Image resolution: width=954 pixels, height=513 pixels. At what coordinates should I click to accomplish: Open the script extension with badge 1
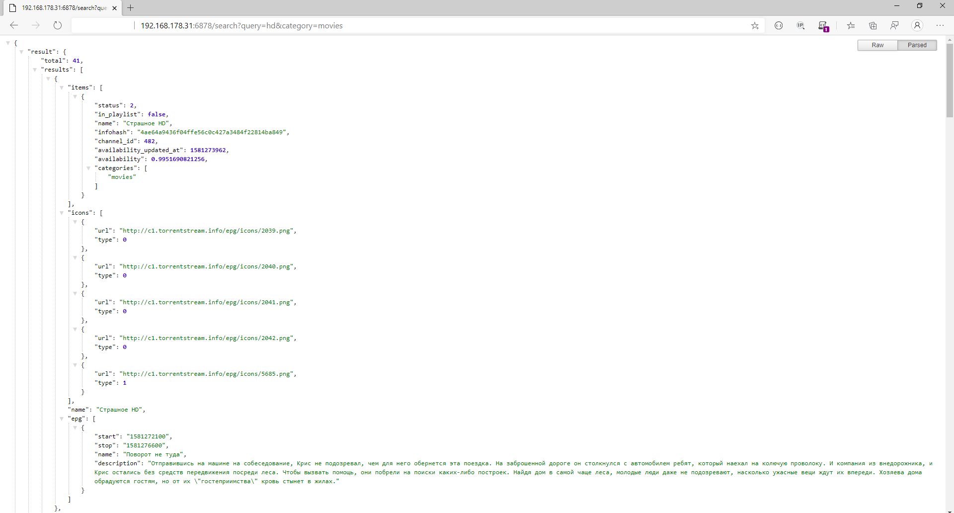click(x=823, y=26)
